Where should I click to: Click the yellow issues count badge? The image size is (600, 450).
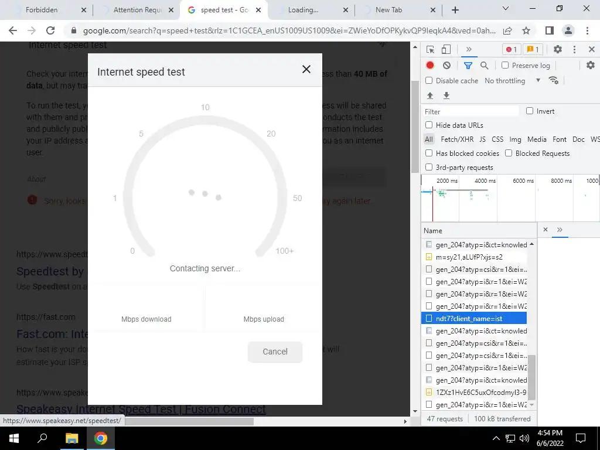(x=533, y=49)
